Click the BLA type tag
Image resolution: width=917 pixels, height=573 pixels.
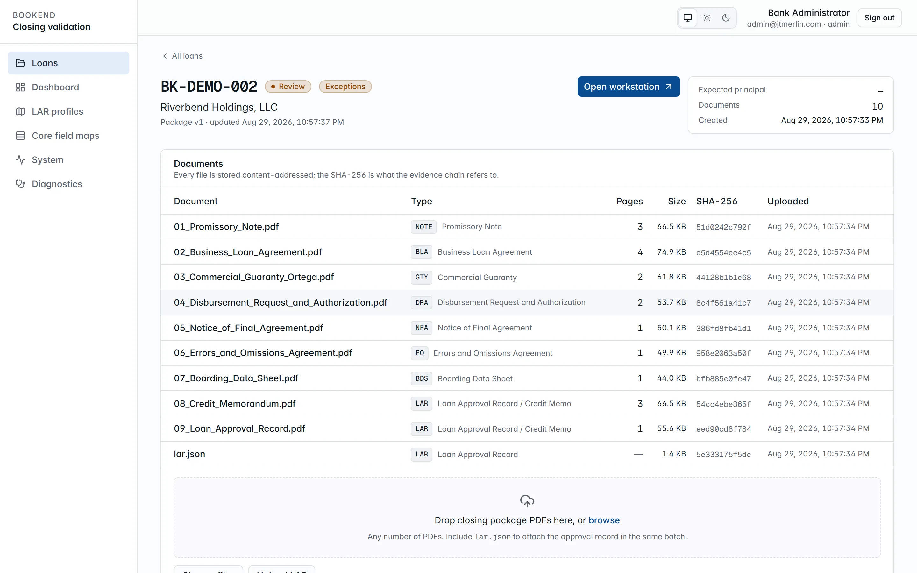pyautogui.click(x=421, y=252)
